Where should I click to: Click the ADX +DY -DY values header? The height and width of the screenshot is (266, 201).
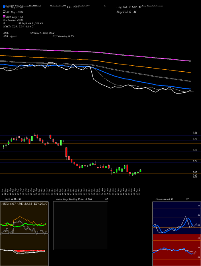(x=25, y=204)
